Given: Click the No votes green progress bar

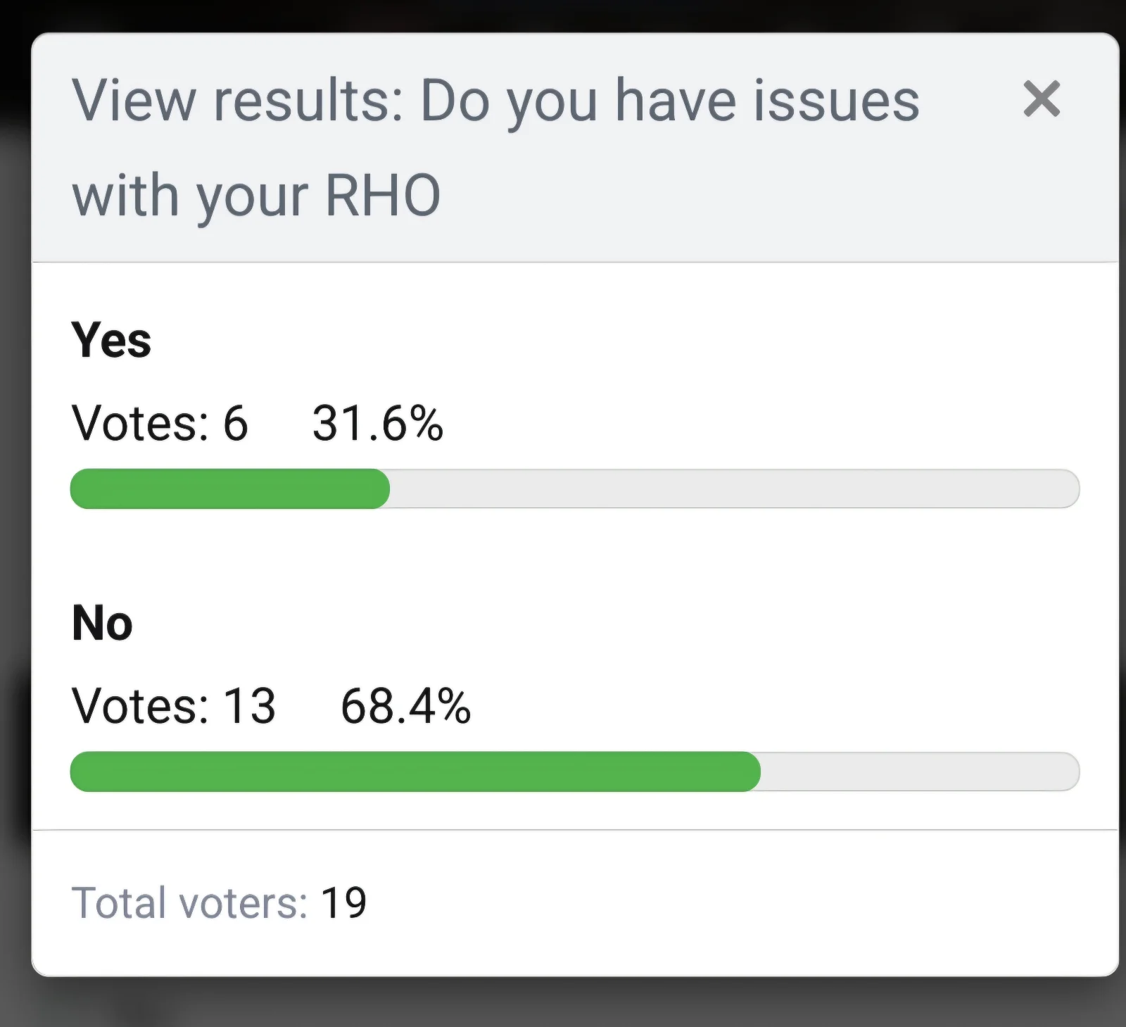Looking at the screenshot, I should click(x=415, y=771).
